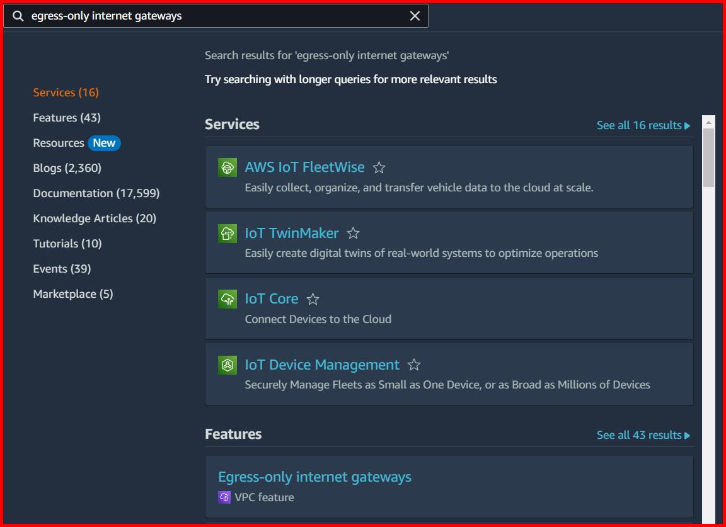726x527 pixels.
Task: Star IoT TwinMaker as a favorite
Action: click(353, 232)
